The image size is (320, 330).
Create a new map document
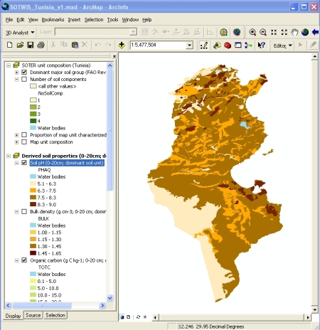click(10, 45)
